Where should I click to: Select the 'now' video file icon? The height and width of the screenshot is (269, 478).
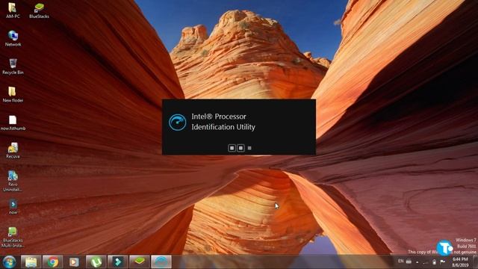point(13,206)
